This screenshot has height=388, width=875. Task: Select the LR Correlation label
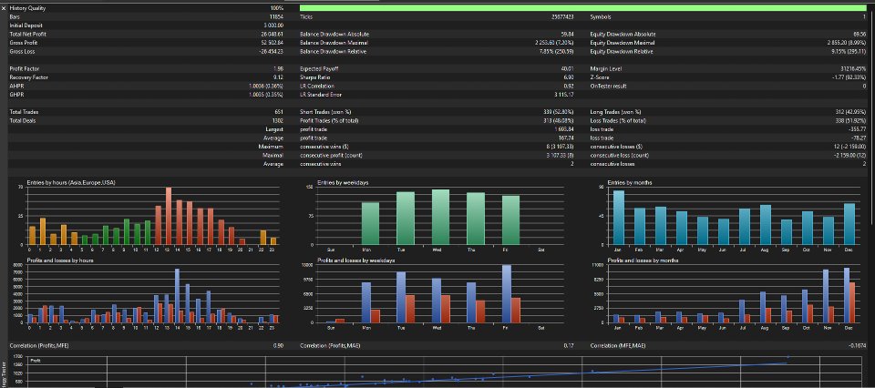[x=317, y=86]
